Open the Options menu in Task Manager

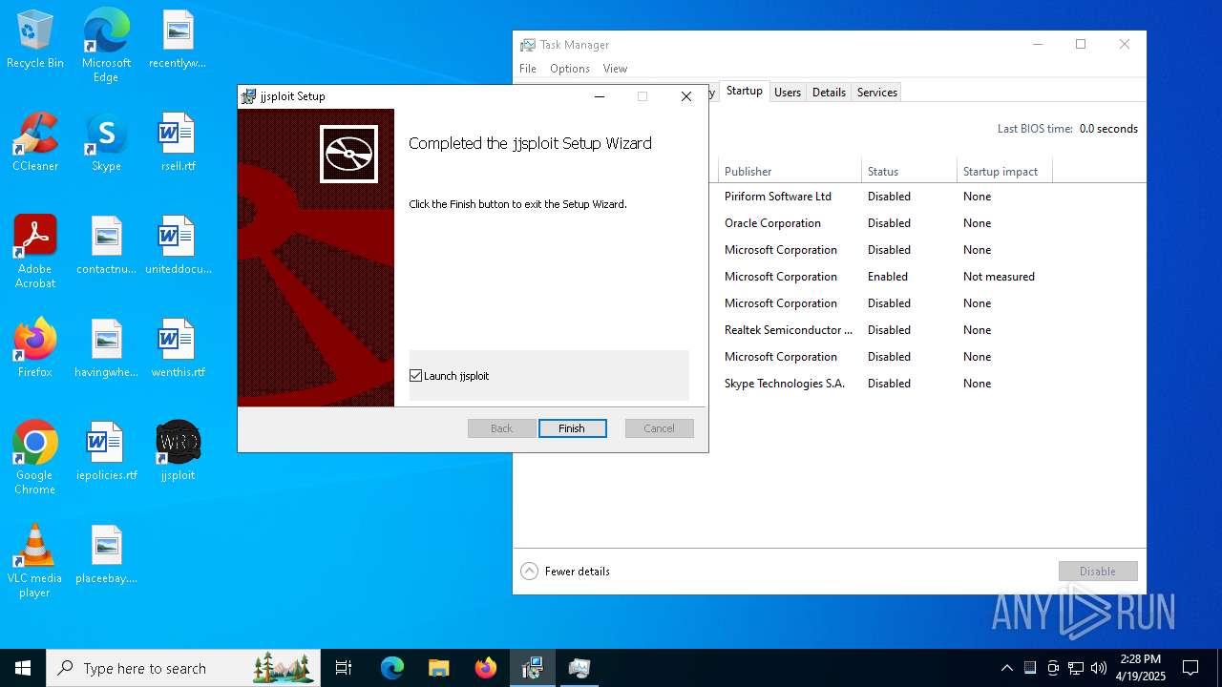click(x=570, y=69)
